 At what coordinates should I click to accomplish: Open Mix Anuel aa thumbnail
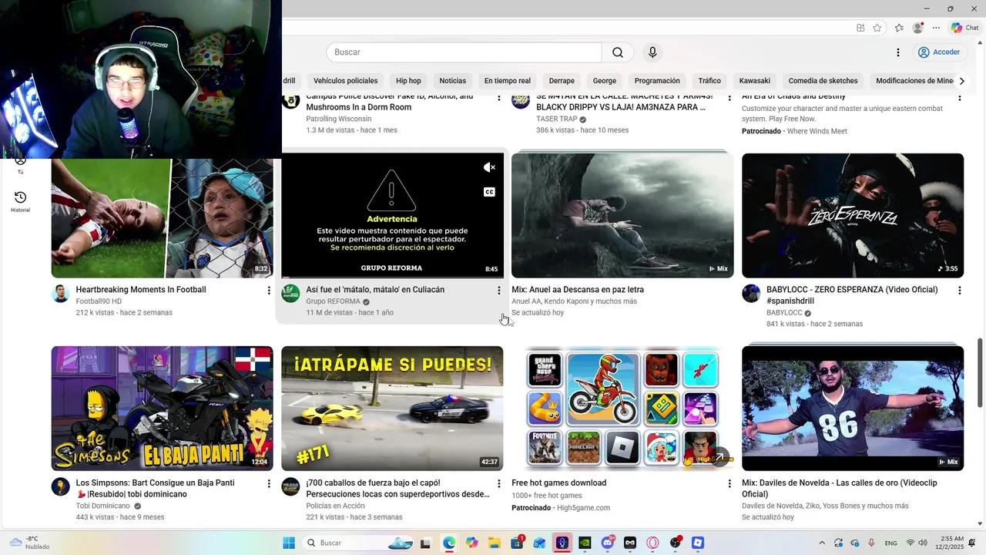tap(622, 216)
